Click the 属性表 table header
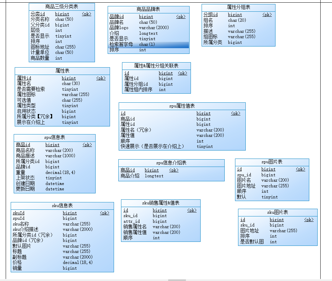The image size is (332, 281). pyautogui.click(x=62, y=71)
